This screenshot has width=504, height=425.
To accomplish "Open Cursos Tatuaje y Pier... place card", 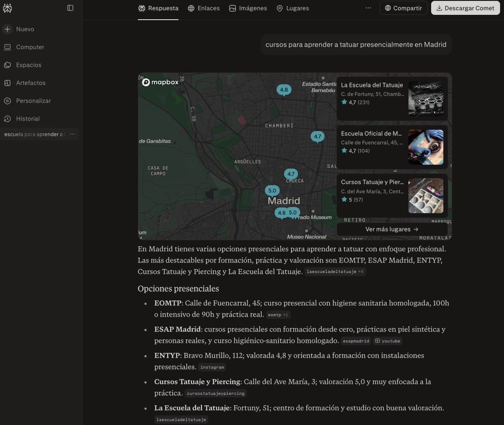I will pyautogui.click(x=392, y=196).
